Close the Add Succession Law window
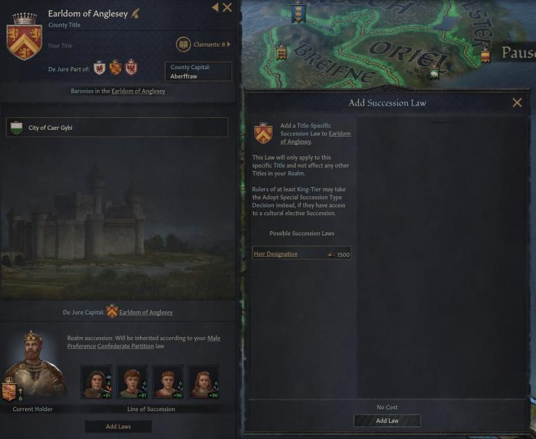The height and width of the screenshot is (439, 536). click(517, 103)
